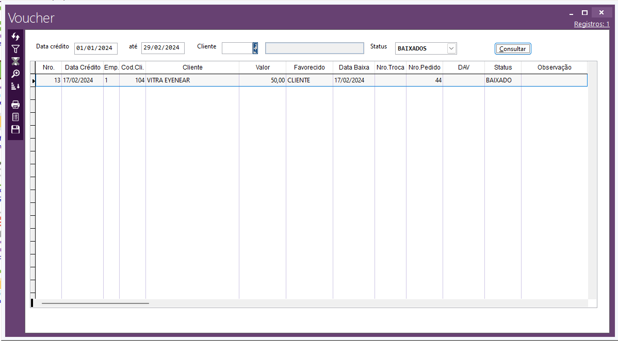Click the refresh arrows icon in sidebar
The width and height of the screenshot is (618, 341).
click(x=15, y=37)
